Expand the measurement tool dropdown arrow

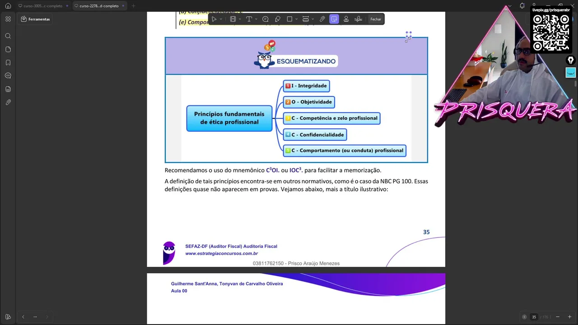312,19
